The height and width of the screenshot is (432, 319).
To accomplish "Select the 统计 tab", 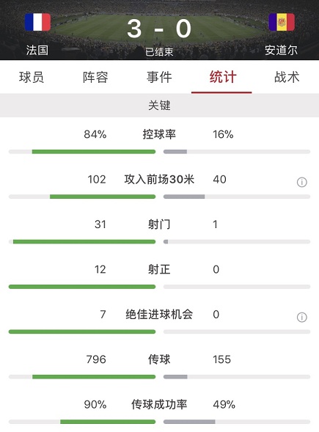I will (x=223, y=77).
